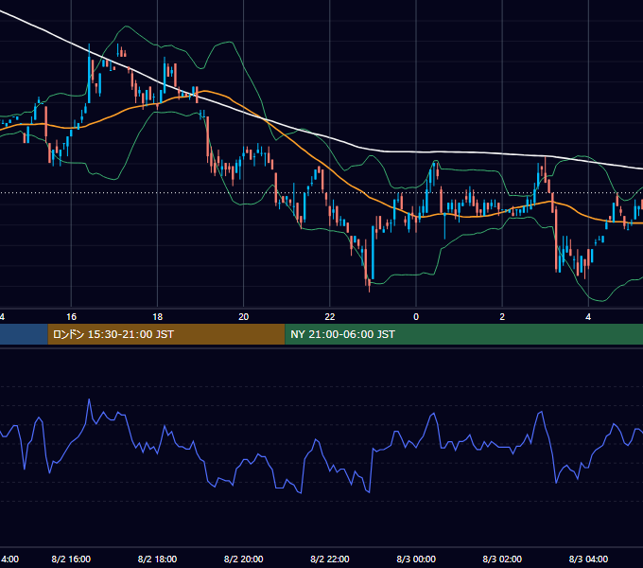This screenshot has width=643, height=568.
Task: Click the NY 21:00-06:00 JST session bar
Action: [x=463, y=334]
